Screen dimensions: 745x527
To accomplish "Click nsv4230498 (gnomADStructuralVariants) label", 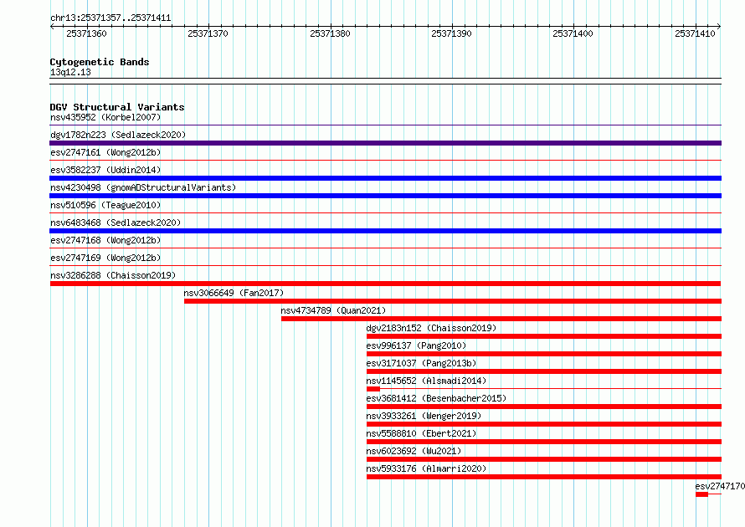I will point(143,187).
